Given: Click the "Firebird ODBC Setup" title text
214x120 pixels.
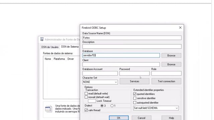Looking at the screenshot, I should pyautogui.click(x=94, y=28).
